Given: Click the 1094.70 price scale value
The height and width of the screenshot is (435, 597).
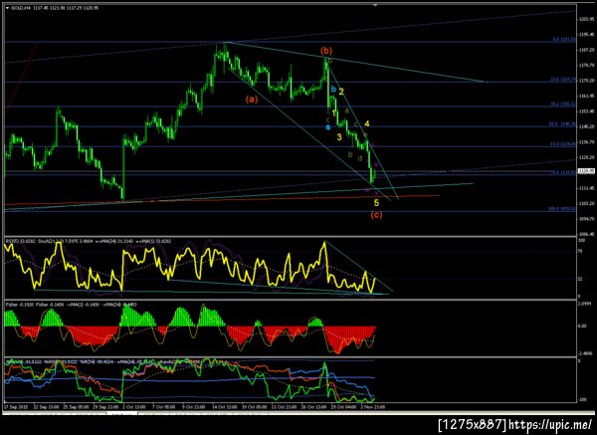Looking at the screenshot, I should coord(586,219).
